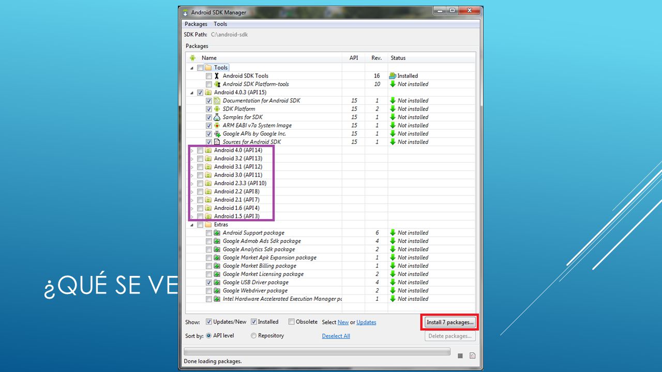This screenshot has height=372, width=662.
Task: Click the Samples for SDK flask icon
Action: (x=217, y=117)
